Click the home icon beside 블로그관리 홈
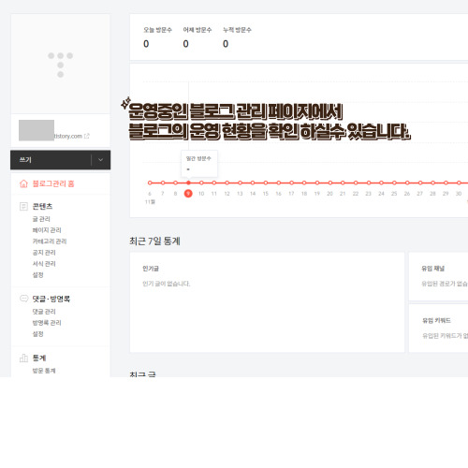Viewport: 468px width, 468px height. [23, 183]
